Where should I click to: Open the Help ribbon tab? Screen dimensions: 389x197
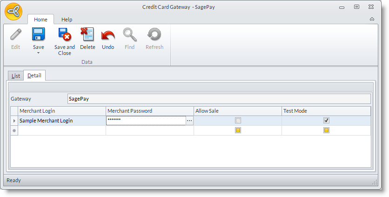pos(67,20)
